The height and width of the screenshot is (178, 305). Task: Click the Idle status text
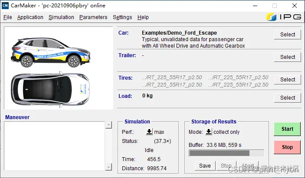click(149, 150)
